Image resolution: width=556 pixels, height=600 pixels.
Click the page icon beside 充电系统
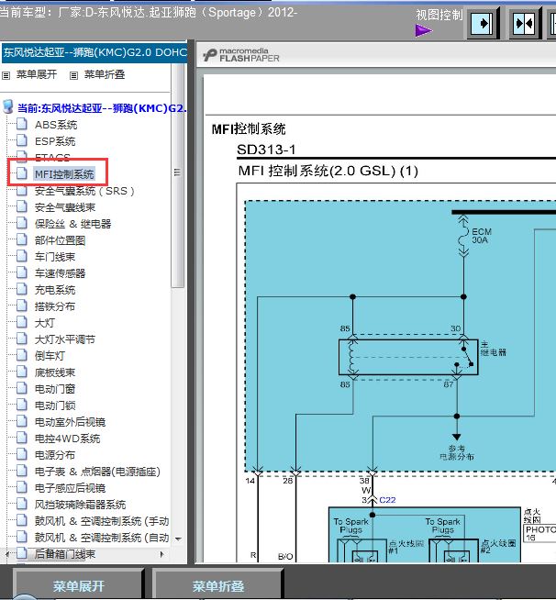coord(22,289)
